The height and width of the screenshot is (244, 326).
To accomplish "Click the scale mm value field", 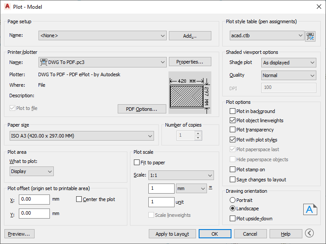I will [161, 188].
